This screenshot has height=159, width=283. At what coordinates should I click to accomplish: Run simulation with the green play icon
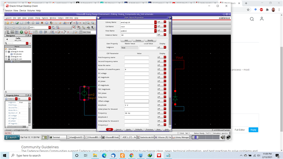22,32
